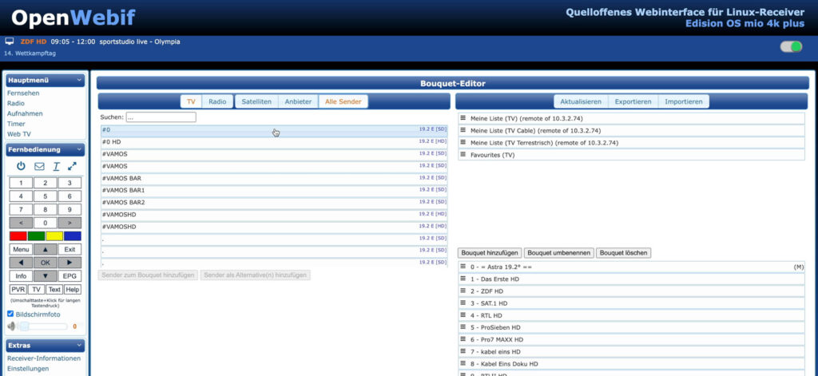
Task: Click the Suchen search input field
Action: [x=161, y=117]
